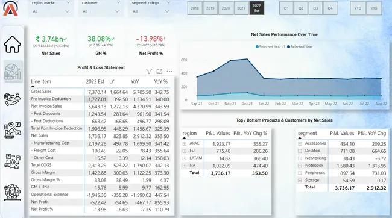Click the Dec 21 peak data point
The image size is (392, 218).
coord(247,59)
